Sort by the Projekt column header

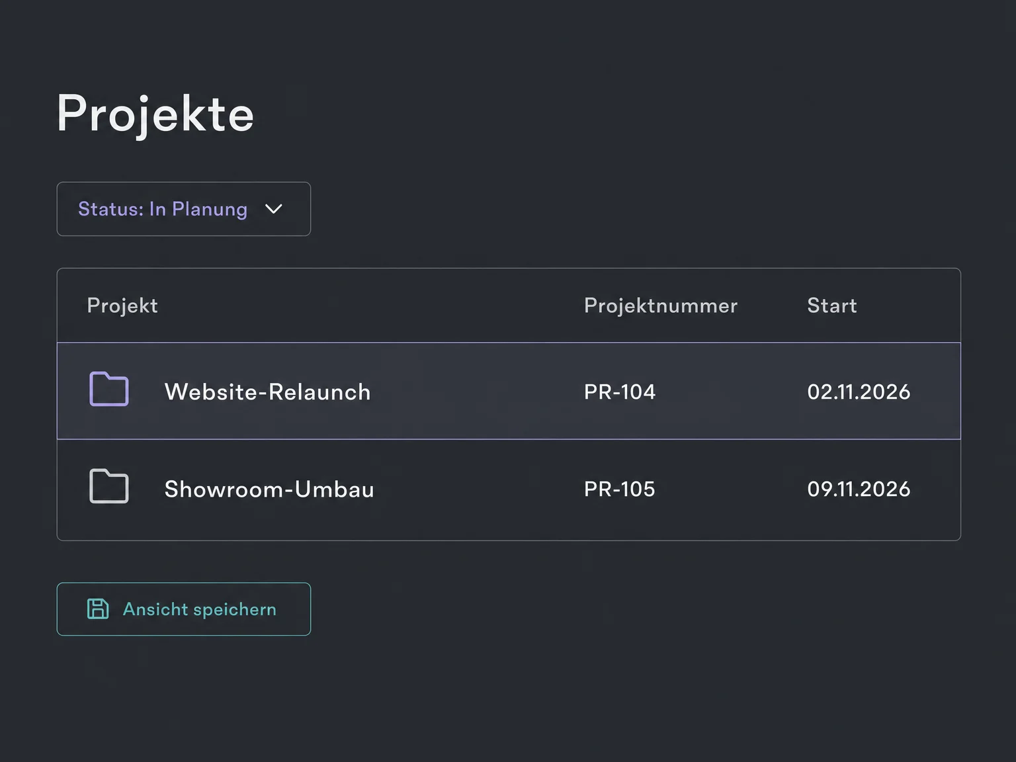[122, 306]
